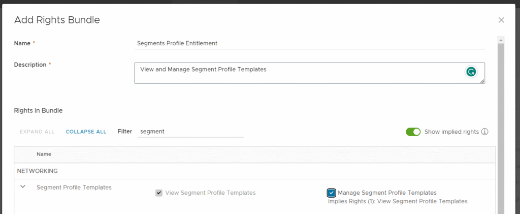Viewport: 520px width, 214px height.
Task: Click the 'Implies Rights (1)' text line
Action: (398, 201)
